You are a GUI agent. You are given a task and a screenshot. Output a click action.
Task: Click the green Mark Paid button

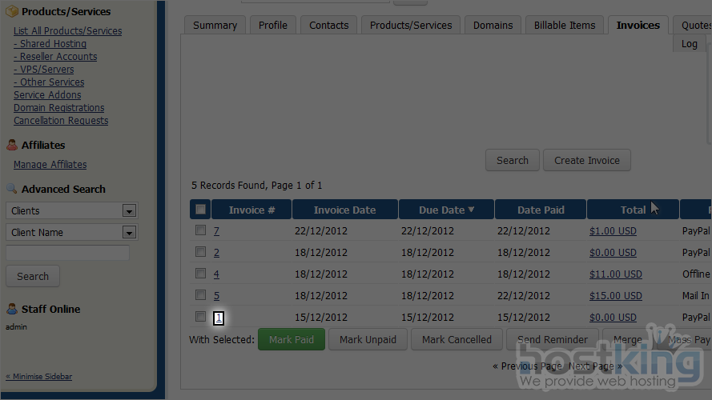(292, 339)
